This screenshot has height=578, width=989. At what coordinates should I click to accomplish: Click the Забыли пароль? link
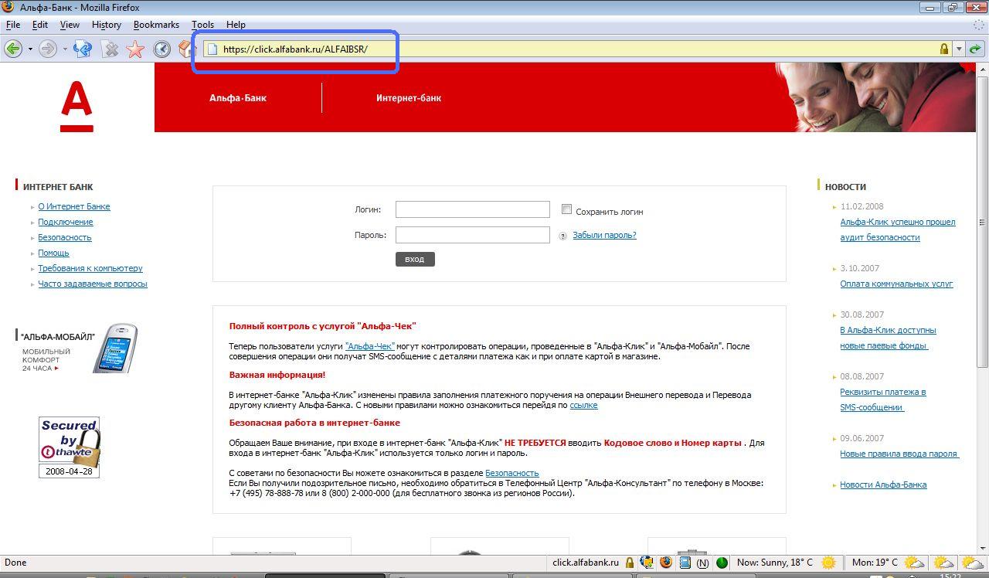(x=604, y=235)
